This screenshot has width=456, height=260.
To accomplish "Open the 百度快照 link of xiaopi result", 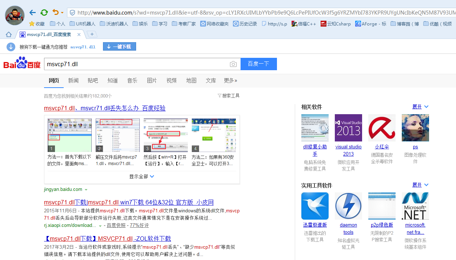I will pos(116,225).
